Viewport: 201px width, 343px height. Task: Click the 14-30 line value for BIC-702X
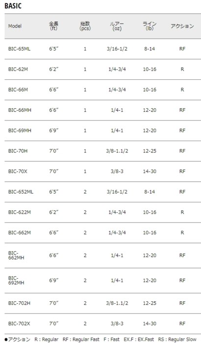[x=150, y=323]
